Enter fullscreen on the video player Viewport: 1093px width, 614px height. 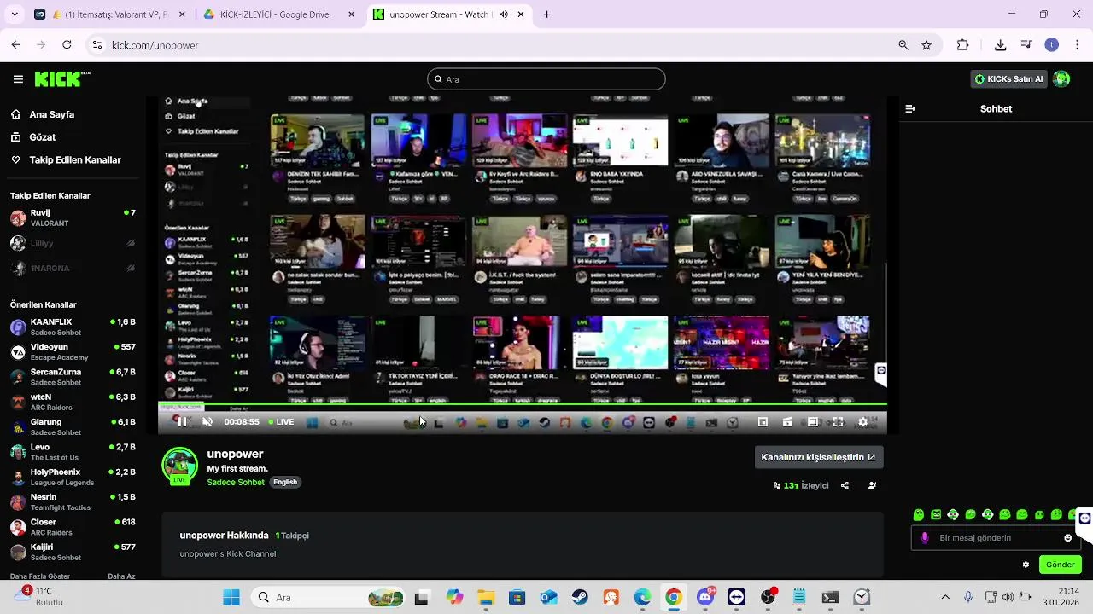coord(838,422)
